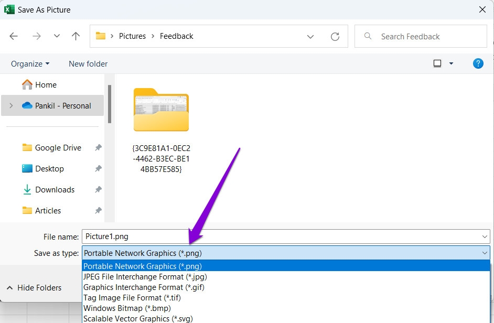Choose Tag Image File Format (*.tif)

tap(286, 298)
